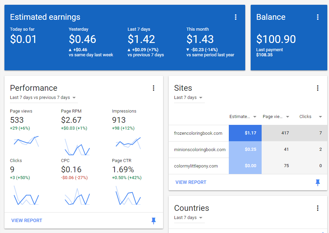Open the Balance card three-dot menu
This screenshot has width=329, height=233.
318,17
